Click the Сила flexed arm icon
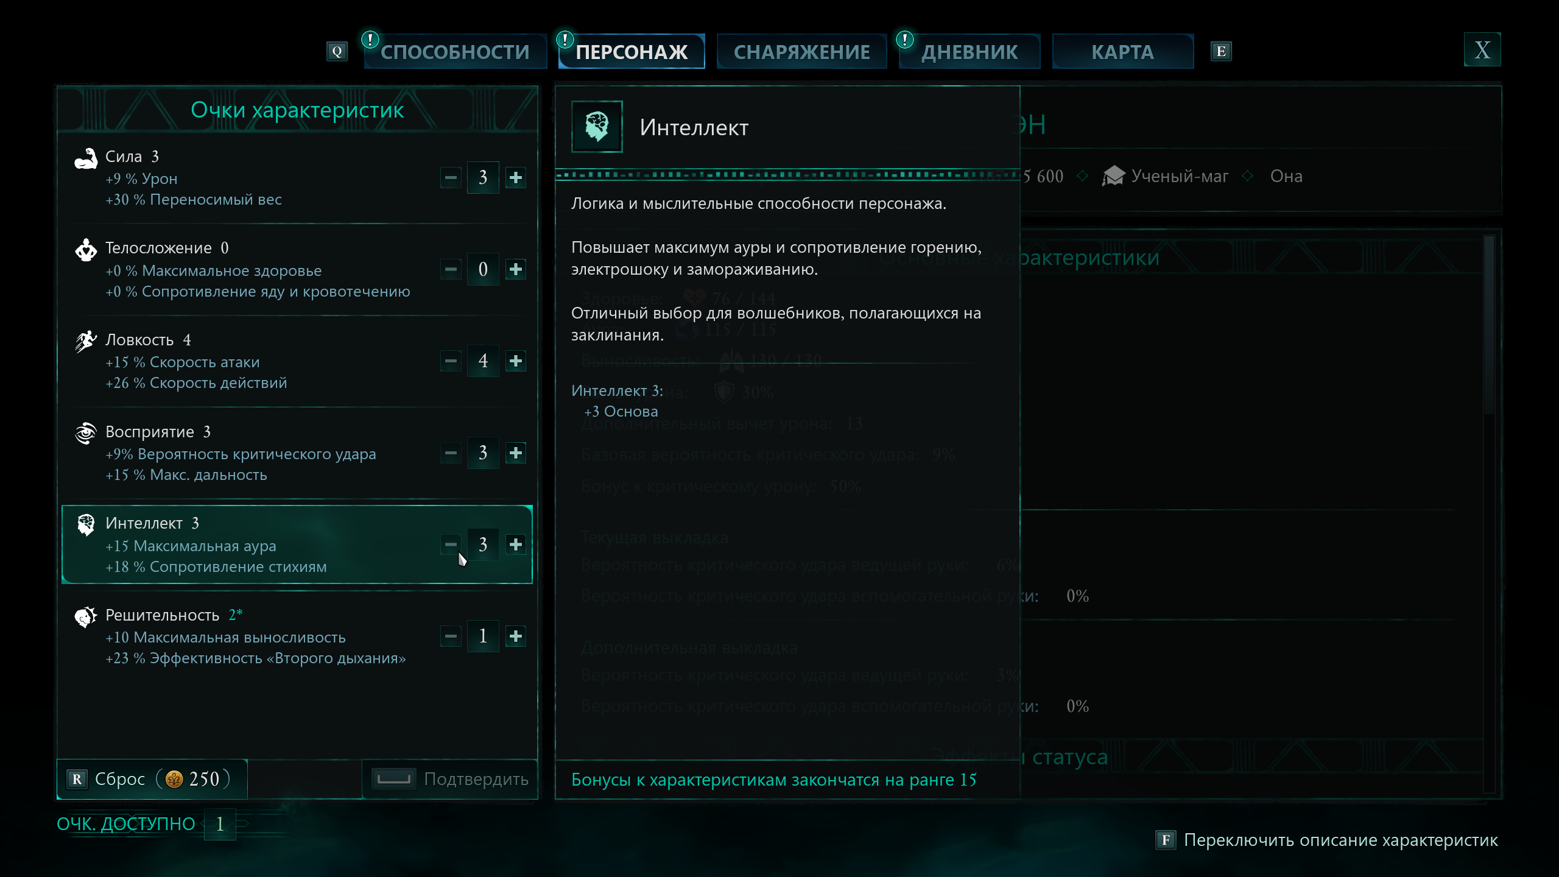This screenshot has height=877, width=1559. 86,158
